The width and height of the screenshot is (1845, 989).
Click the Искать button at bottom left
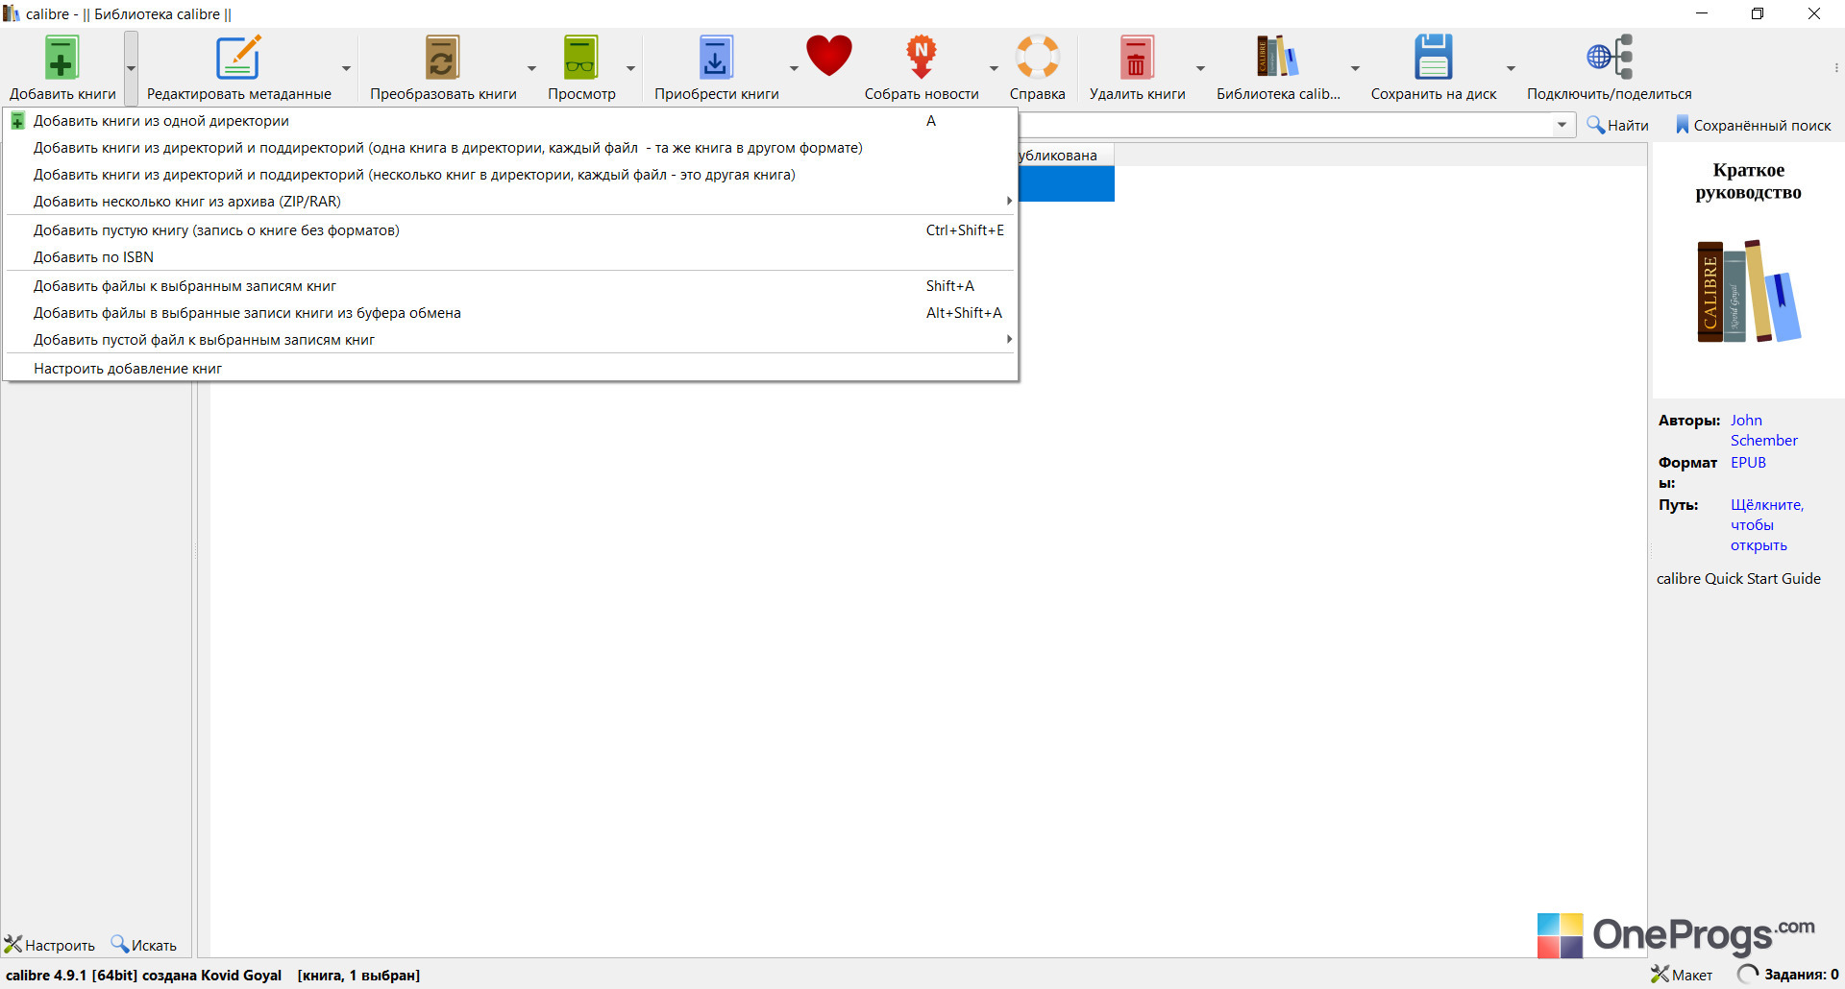click(144, 945)
